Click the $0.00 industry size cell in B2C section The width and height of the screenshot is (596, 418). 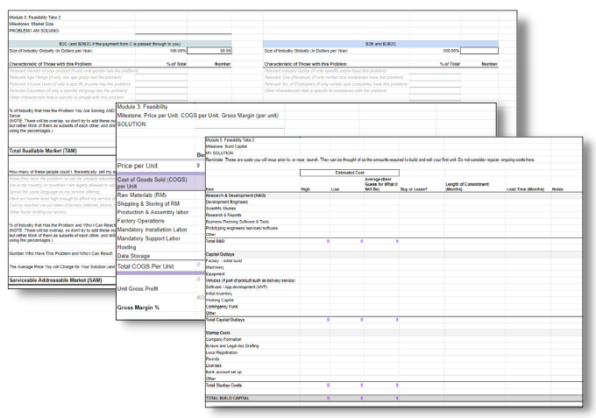(x=209, y=51)
